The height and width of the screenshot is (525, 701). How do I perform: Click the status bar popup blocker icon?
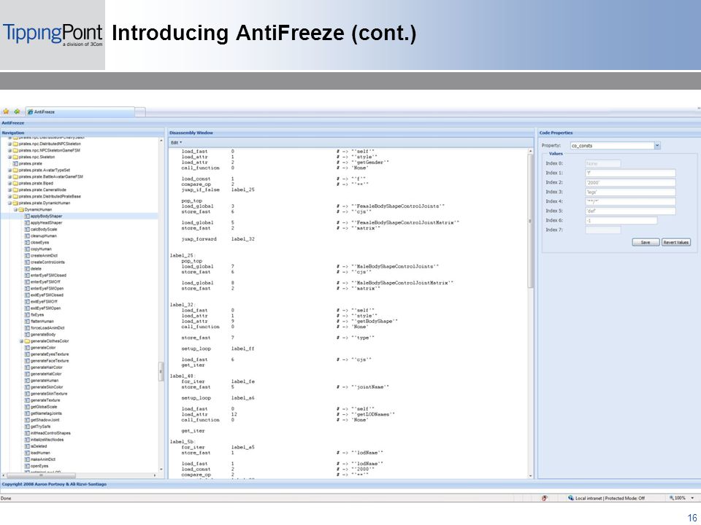tap(544, 498)
